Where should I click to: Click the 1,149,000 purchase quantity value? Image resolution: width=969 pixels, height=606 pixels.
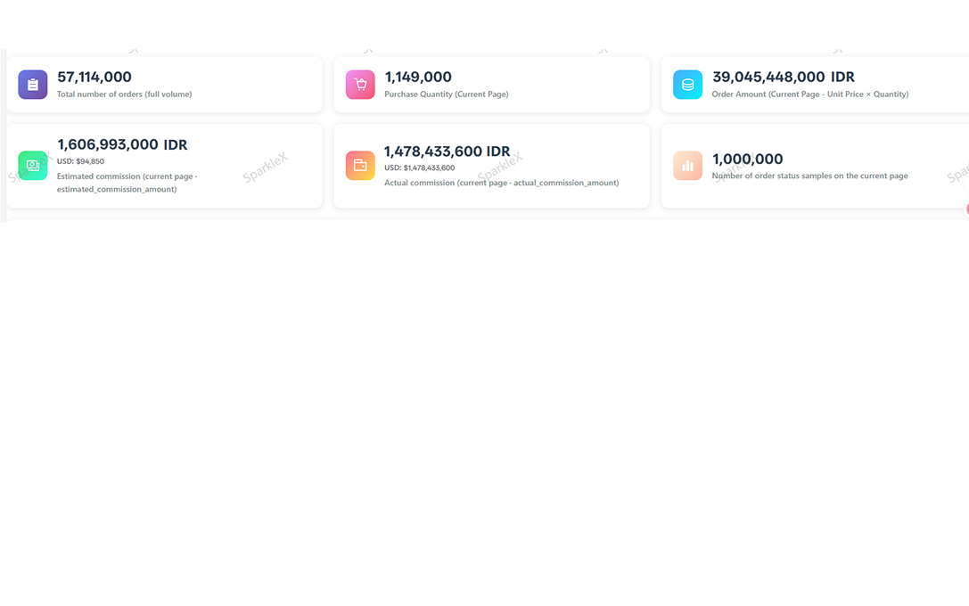coord(418,78)
